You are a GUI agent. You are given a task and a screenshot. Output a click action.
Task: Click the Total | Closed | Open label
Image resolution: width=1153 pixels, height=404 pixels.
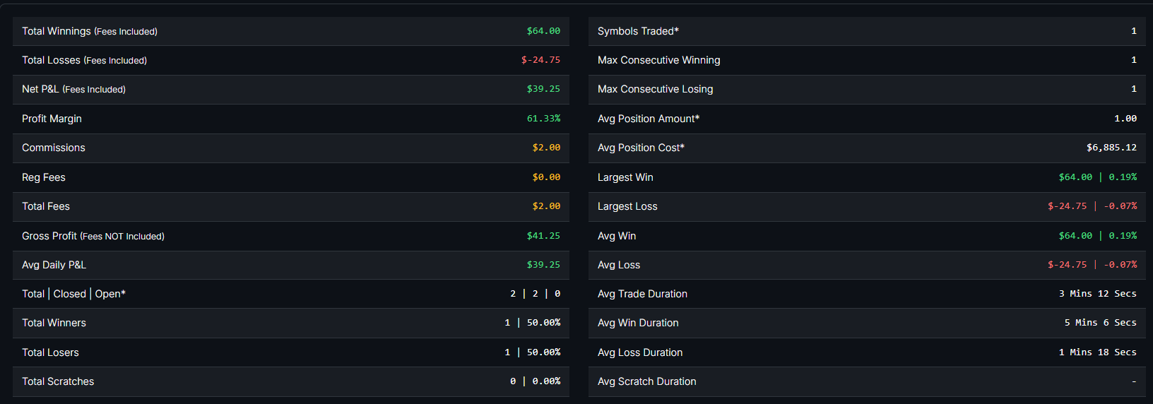coord(73,294)
